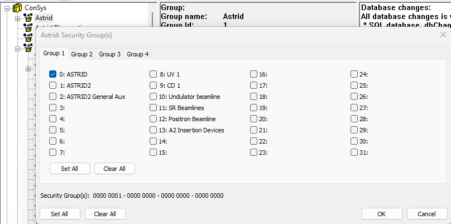Expand the Astrid tree node
Viewport: 451px width, 224px height.
click(17, 18)
